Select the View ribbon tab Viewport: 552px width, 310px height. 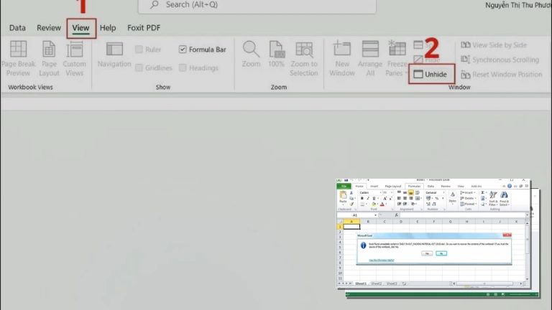pyautogui.click(x=80, y=28)
